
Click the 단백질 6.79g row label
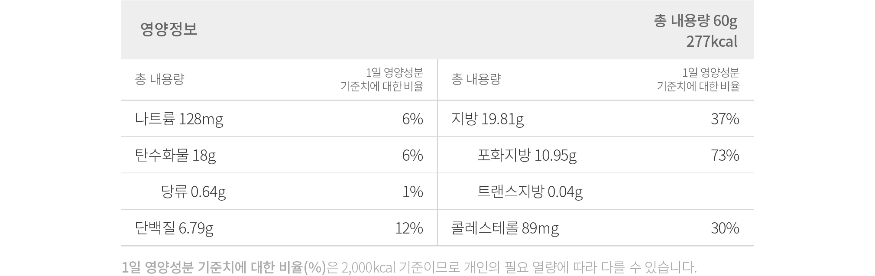pyautogui.click(x=174, y=228)
